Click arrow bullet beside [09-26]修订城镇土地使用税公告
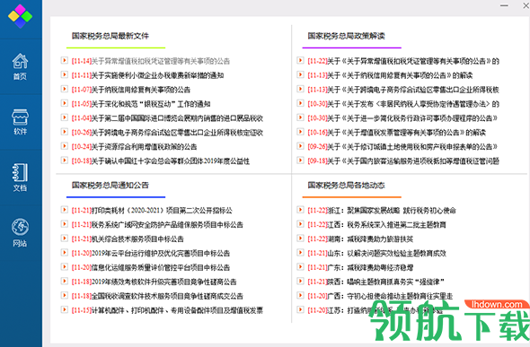 [300, 146]
